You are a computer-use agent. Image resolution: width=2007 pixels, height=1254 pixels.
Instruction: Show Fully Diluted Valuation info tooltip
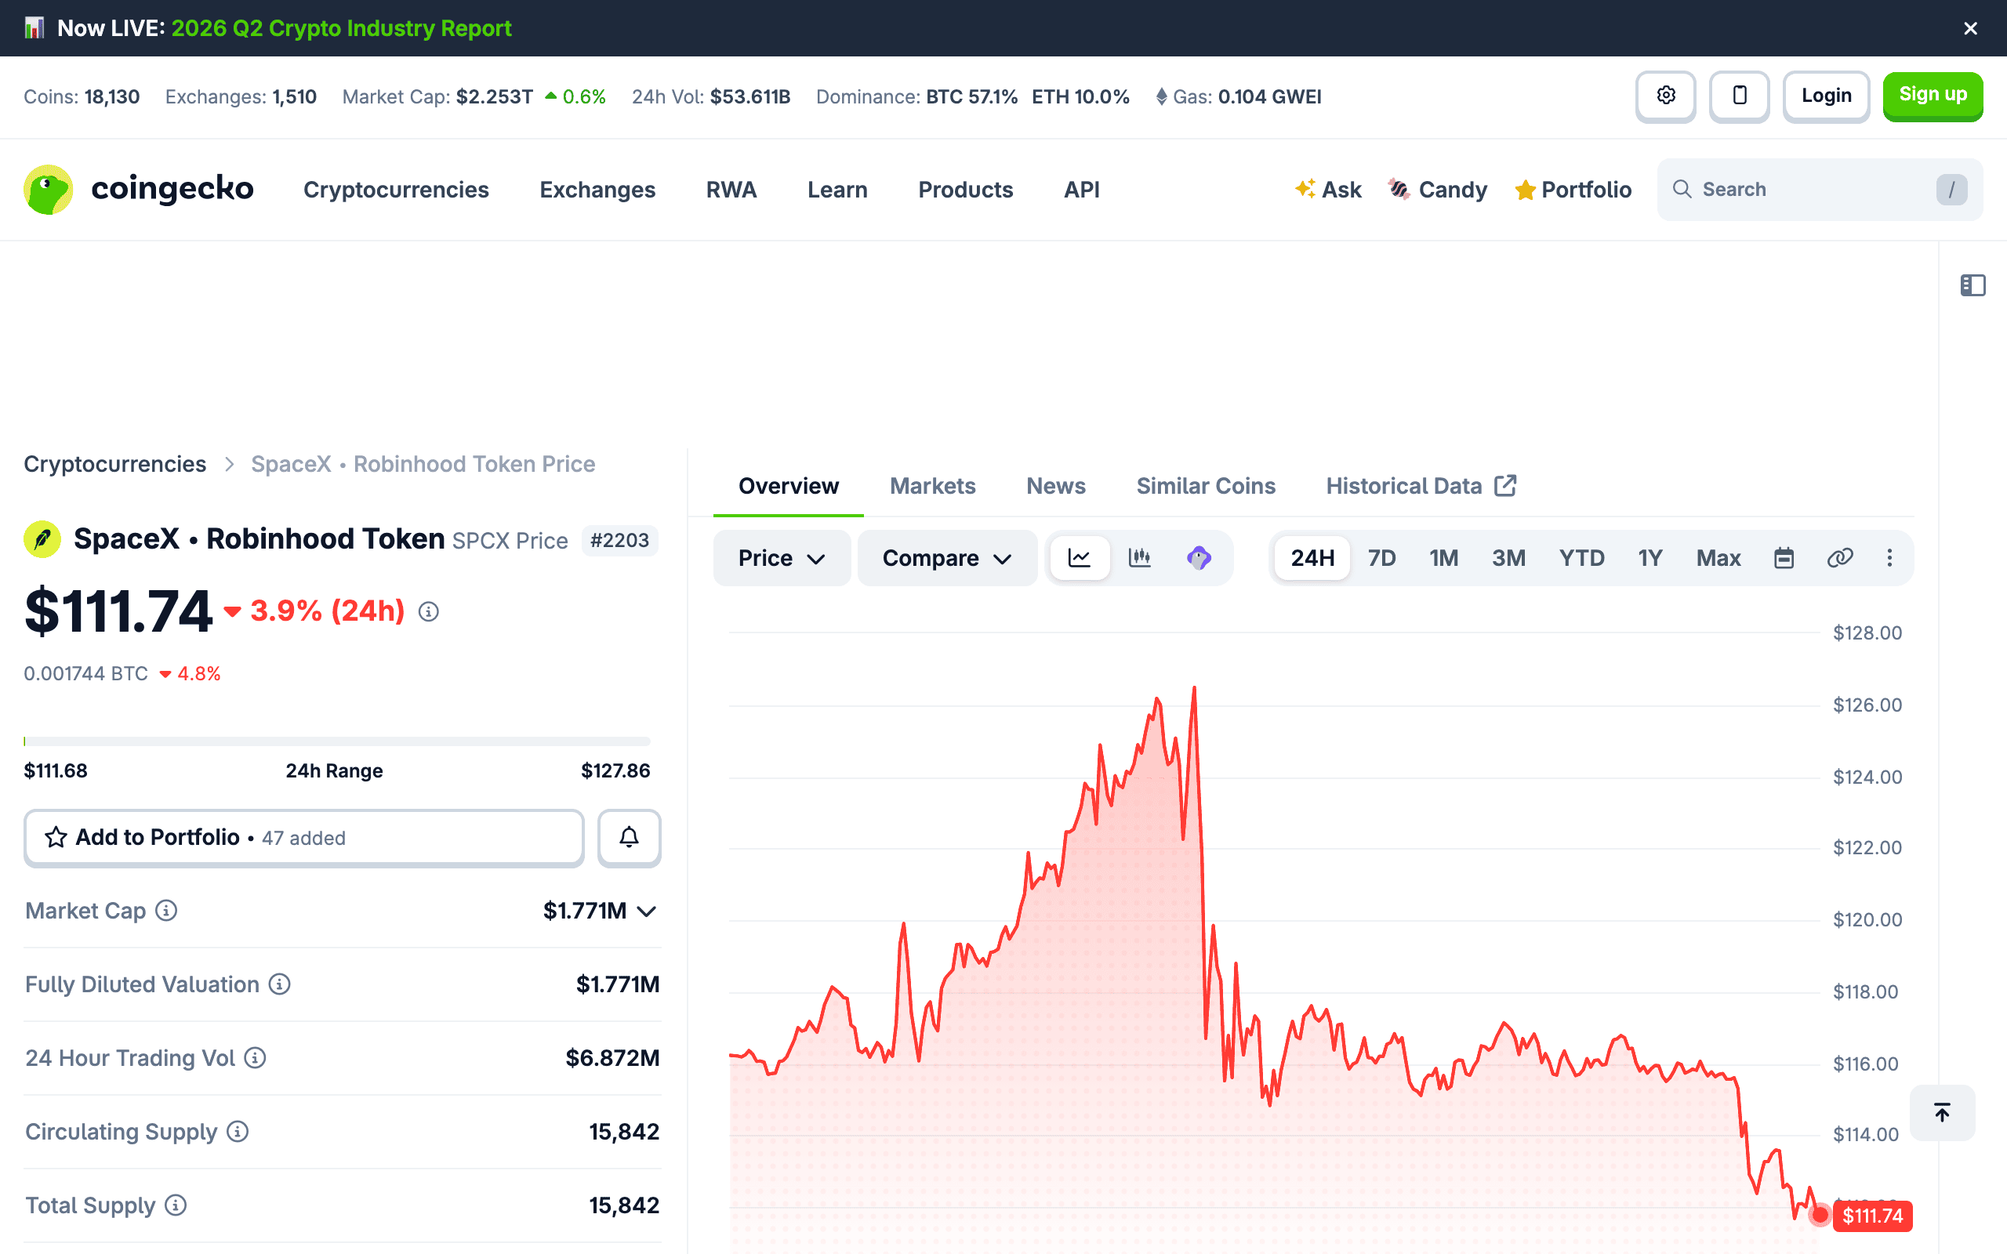(279, 984)
